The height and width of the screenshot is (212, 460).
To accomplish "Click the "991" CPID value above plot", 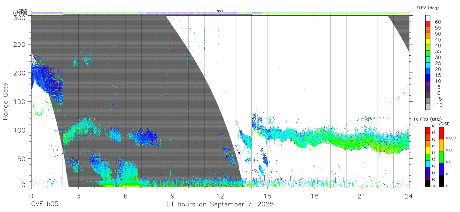I will [220, 11].
